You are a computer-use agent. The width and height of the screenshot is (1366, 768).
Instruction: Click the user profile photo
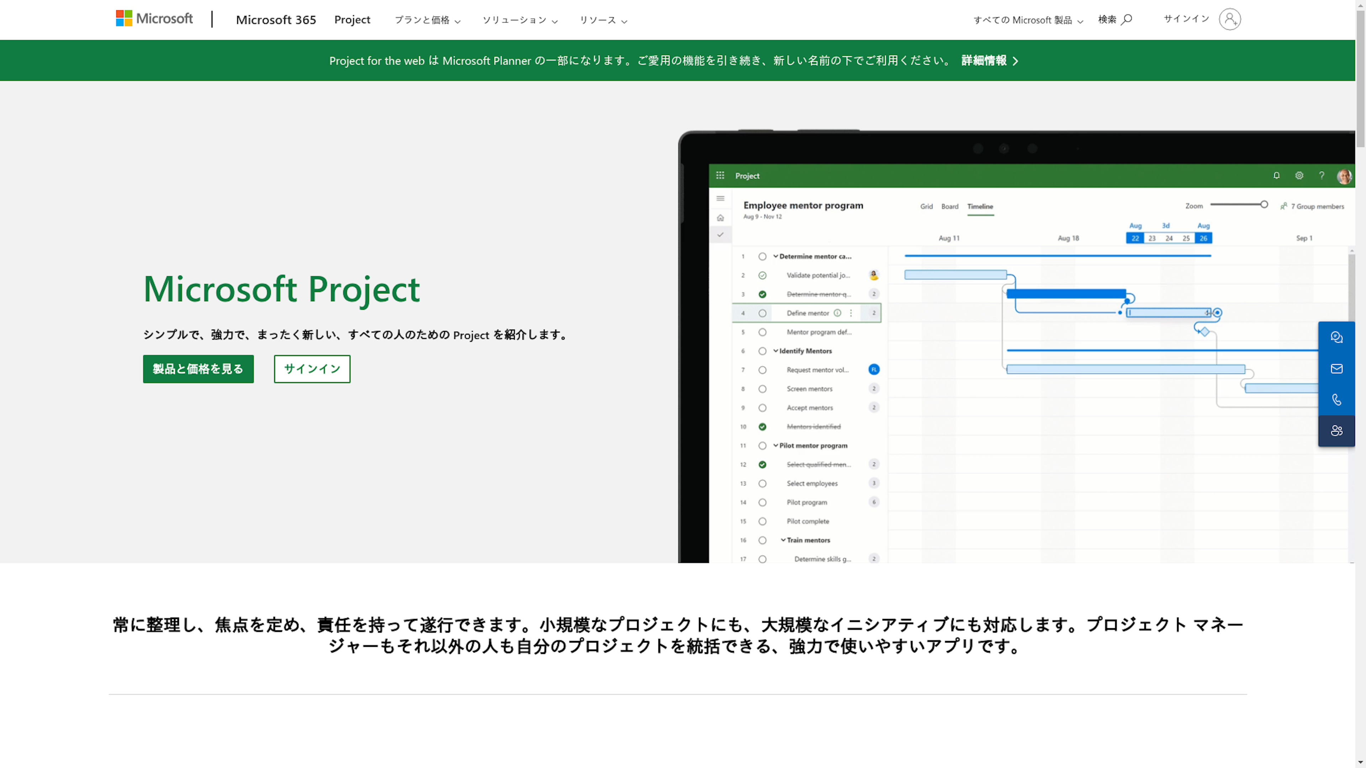coord(1344,176)
